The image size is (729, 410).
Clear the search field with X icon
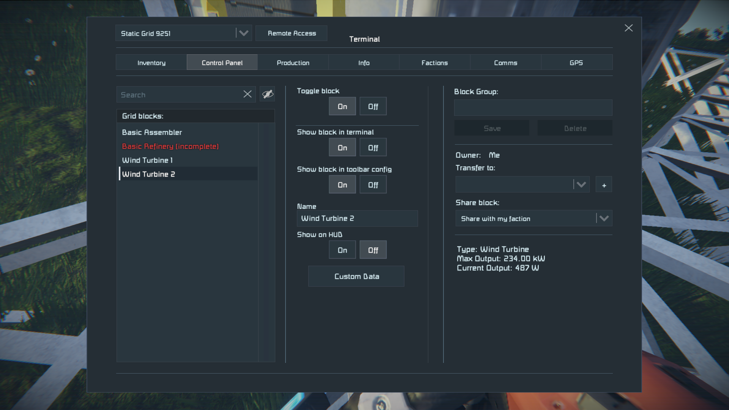point(247,94)
